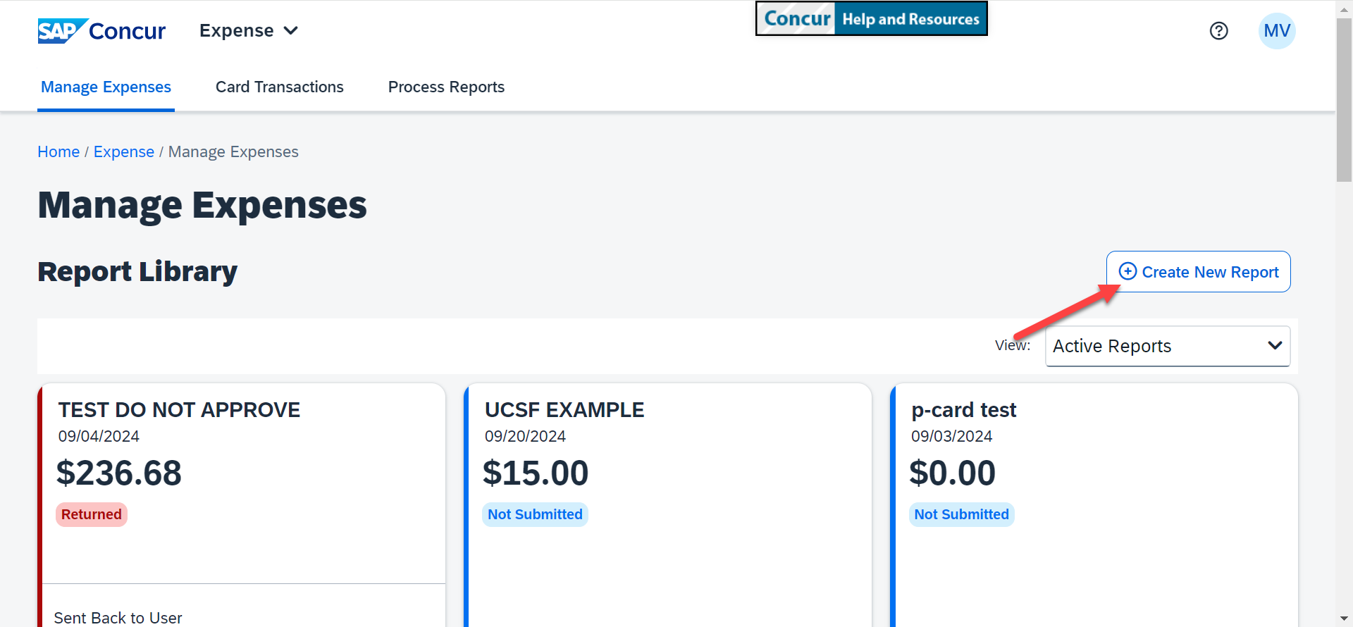Click the scrollbar down arrow

click(x=1344, y=619)
